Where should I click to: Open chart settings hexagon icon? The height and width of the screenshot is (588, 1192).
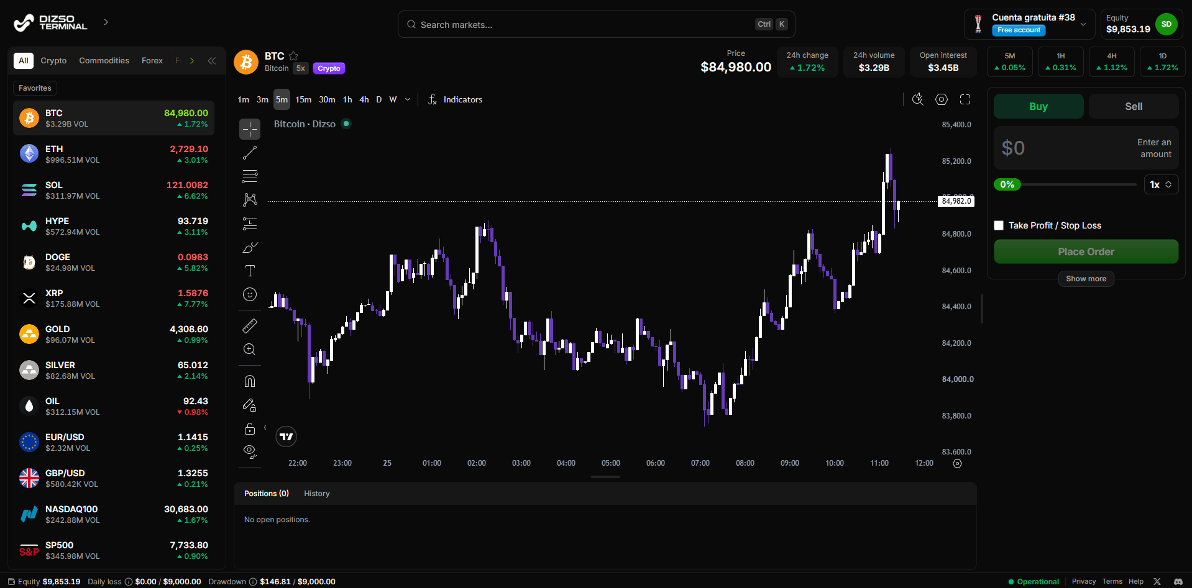(942, 99)
